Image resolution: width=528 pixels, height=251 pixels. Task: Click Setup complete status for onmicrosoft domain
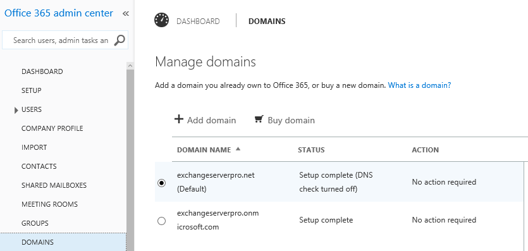[x=326, y=220]
